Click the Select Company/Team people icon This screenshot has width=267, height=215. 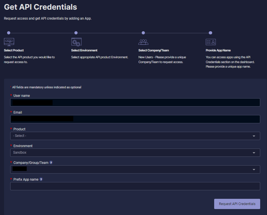[x=143, y=41]
